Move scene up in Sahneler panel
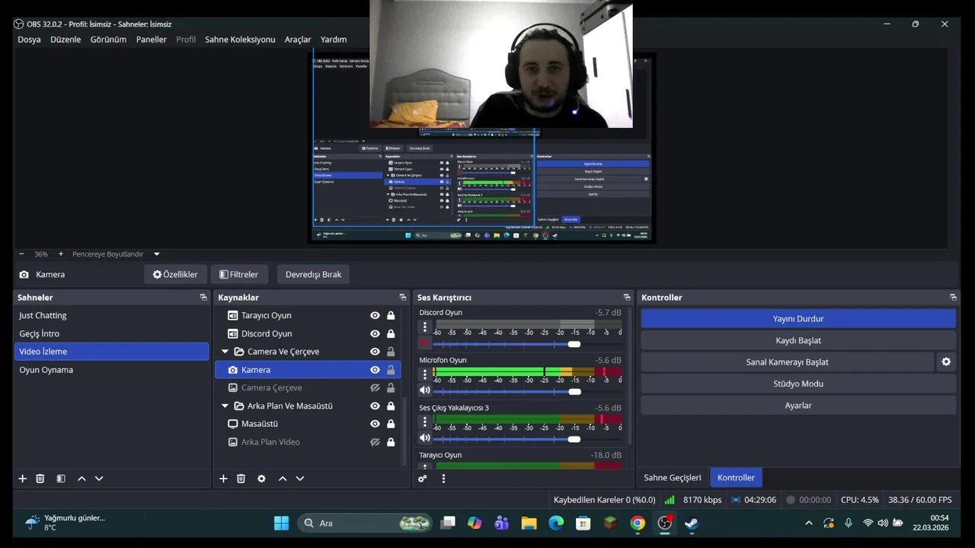 click(82, 479)
